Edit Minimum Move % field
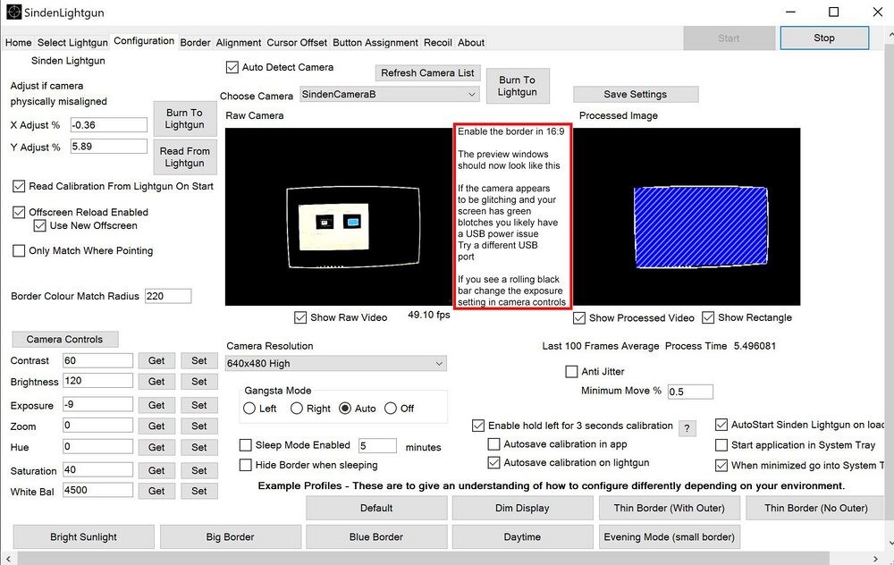This screenshot has width=894, height=565. [690, 392]
